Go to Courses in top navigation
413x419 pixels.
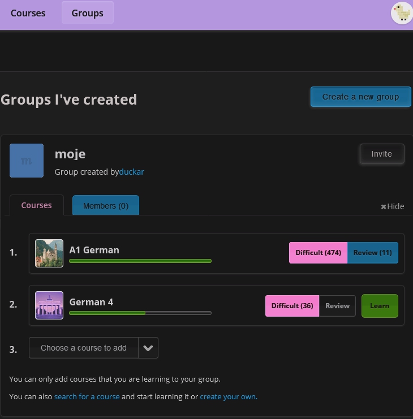tap(28, 13)
